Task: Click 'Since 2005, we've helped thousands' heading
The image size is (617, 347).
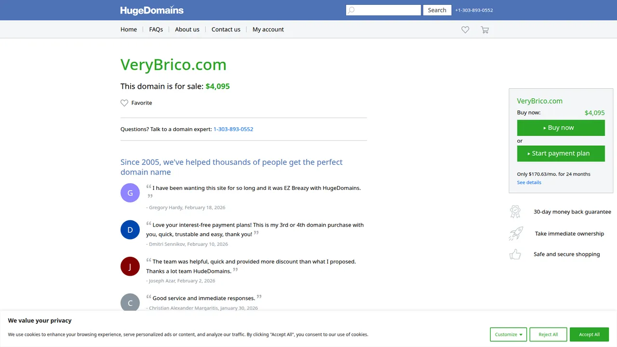Action: [231, 167]
